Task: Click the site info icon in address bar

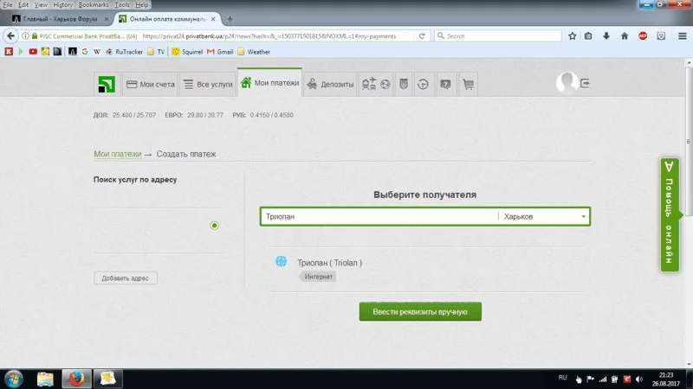Action: [26, 36]
